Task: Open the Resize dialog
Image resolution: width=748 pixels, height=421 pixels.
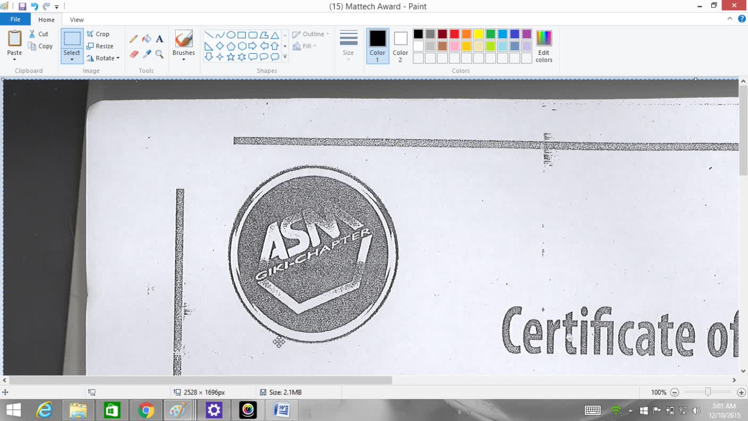Action: click(100, 46)
